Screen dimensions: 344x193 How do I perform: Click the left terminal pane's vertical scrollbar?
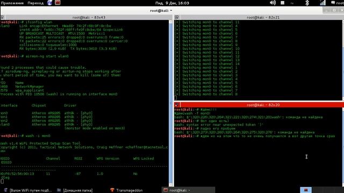pos(171,103)
